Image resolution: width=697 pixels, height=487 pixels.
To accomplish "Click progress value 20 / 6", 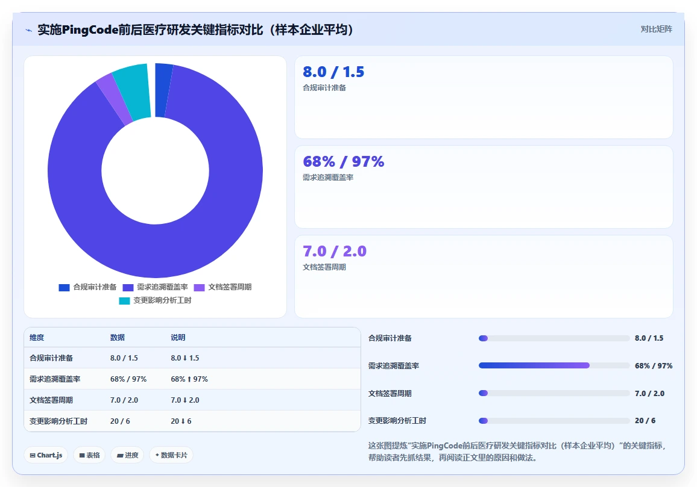I will coord(645,420).
